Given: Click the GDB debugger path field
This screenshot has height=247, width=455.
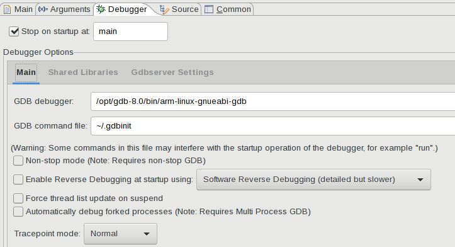Looking at the screenshot, I should [x=272, y=101].
